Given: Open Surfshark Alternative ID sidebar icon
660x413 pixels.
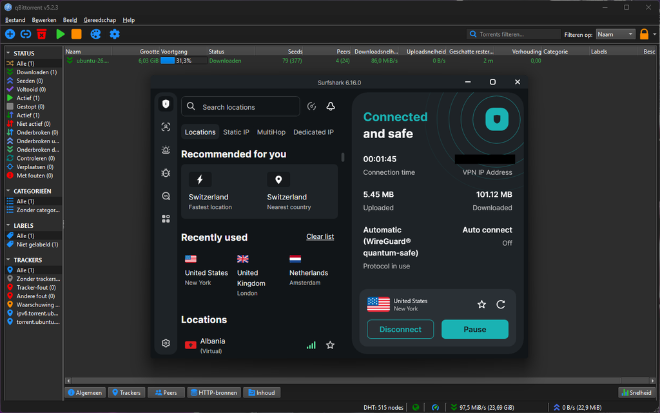Looking at the screenshot, I should 166,127.
